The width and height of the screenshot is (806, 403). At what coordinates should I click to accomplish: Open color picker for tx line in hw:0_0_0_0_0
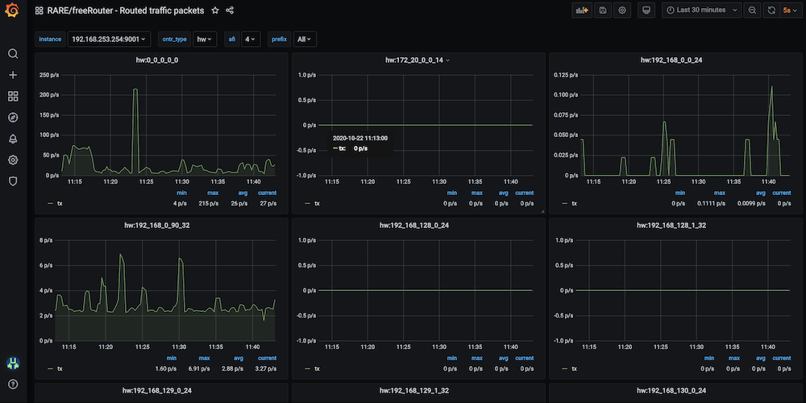point(50,204)
